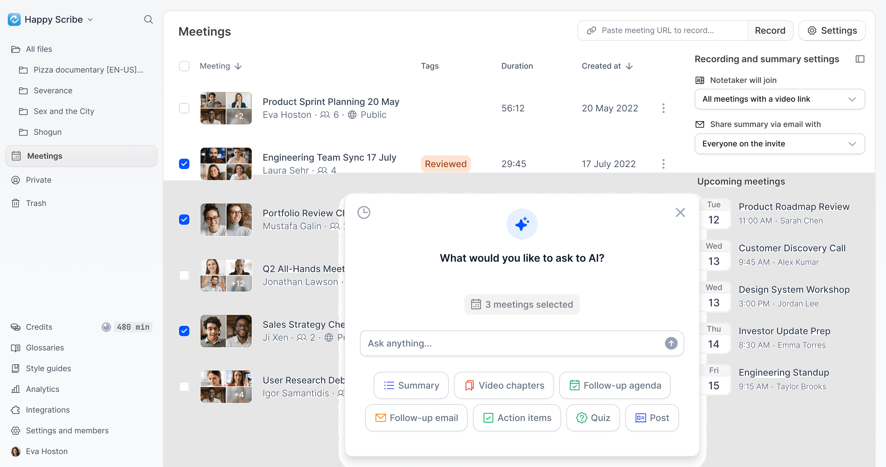
Task: Open three-dot menu for Product Sprint Planning
Action: coord(663,108)
